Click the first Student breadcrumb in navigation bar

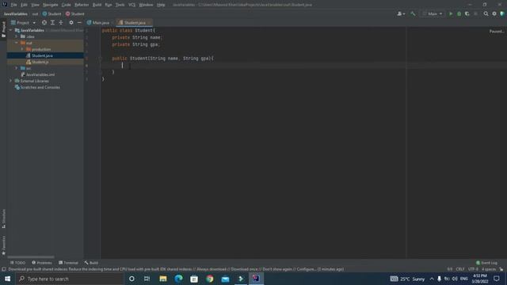(51, 14)
